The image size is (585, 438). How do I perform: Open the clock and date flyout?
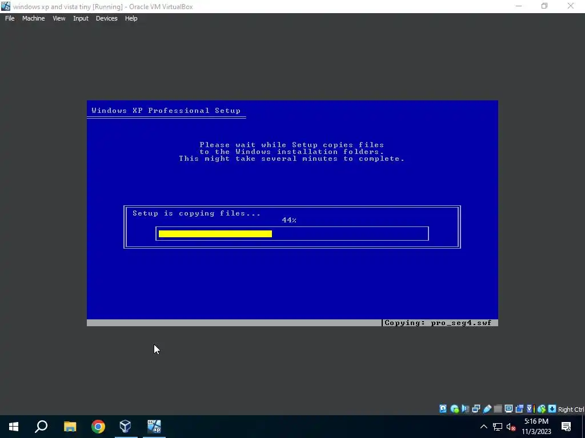(x=536, y=427)
